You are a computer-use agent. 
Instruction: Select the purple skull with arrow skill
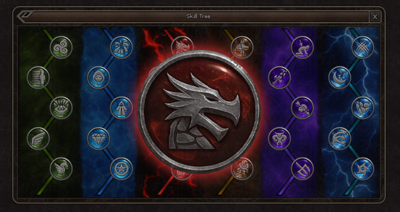(x=303, y=108)
